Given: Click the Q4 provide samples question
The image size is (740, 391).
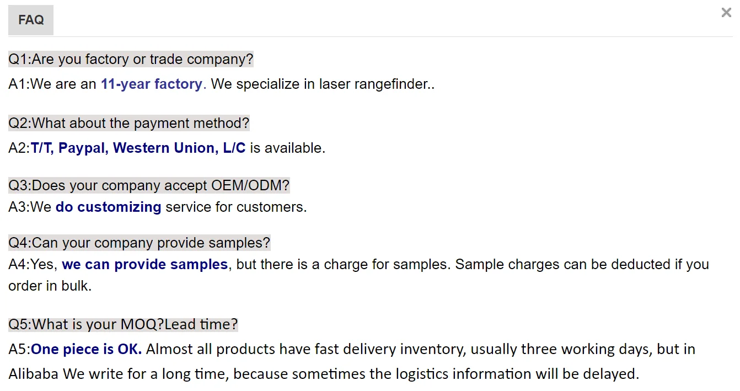Looking at the screenshot, I should tap(140, 243).
